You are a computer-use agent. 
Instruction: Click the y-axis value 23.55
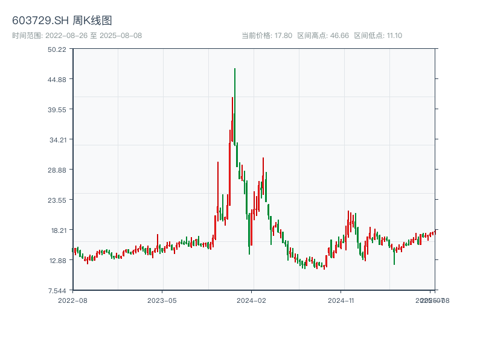pos(57,200)
